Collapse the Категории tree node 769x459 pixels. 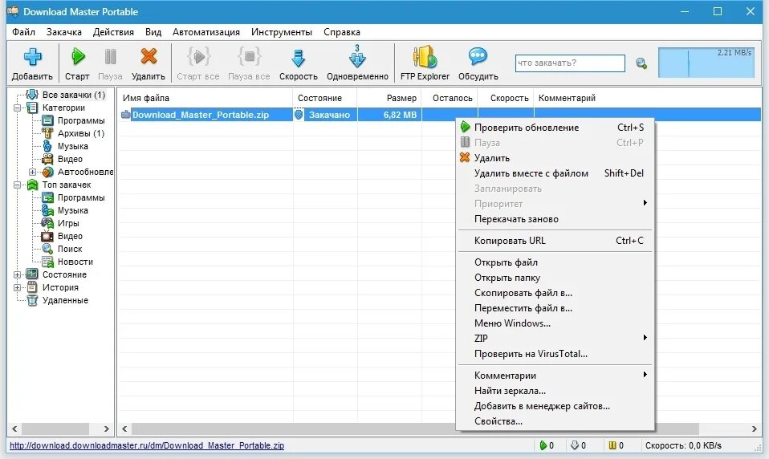17,108
